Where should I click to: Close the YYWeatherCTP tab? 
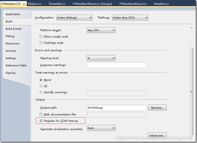pyautogui.click(x=24, y=4)
